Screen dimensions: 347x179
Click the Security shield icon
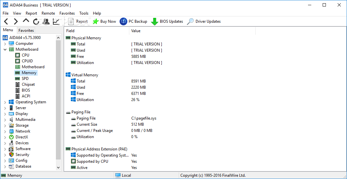pyautogui.click(x=11, y=155)
